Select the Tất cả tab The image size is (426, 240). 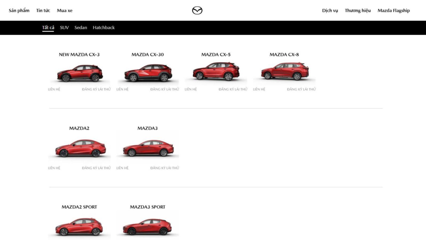[x=48, y=27]
